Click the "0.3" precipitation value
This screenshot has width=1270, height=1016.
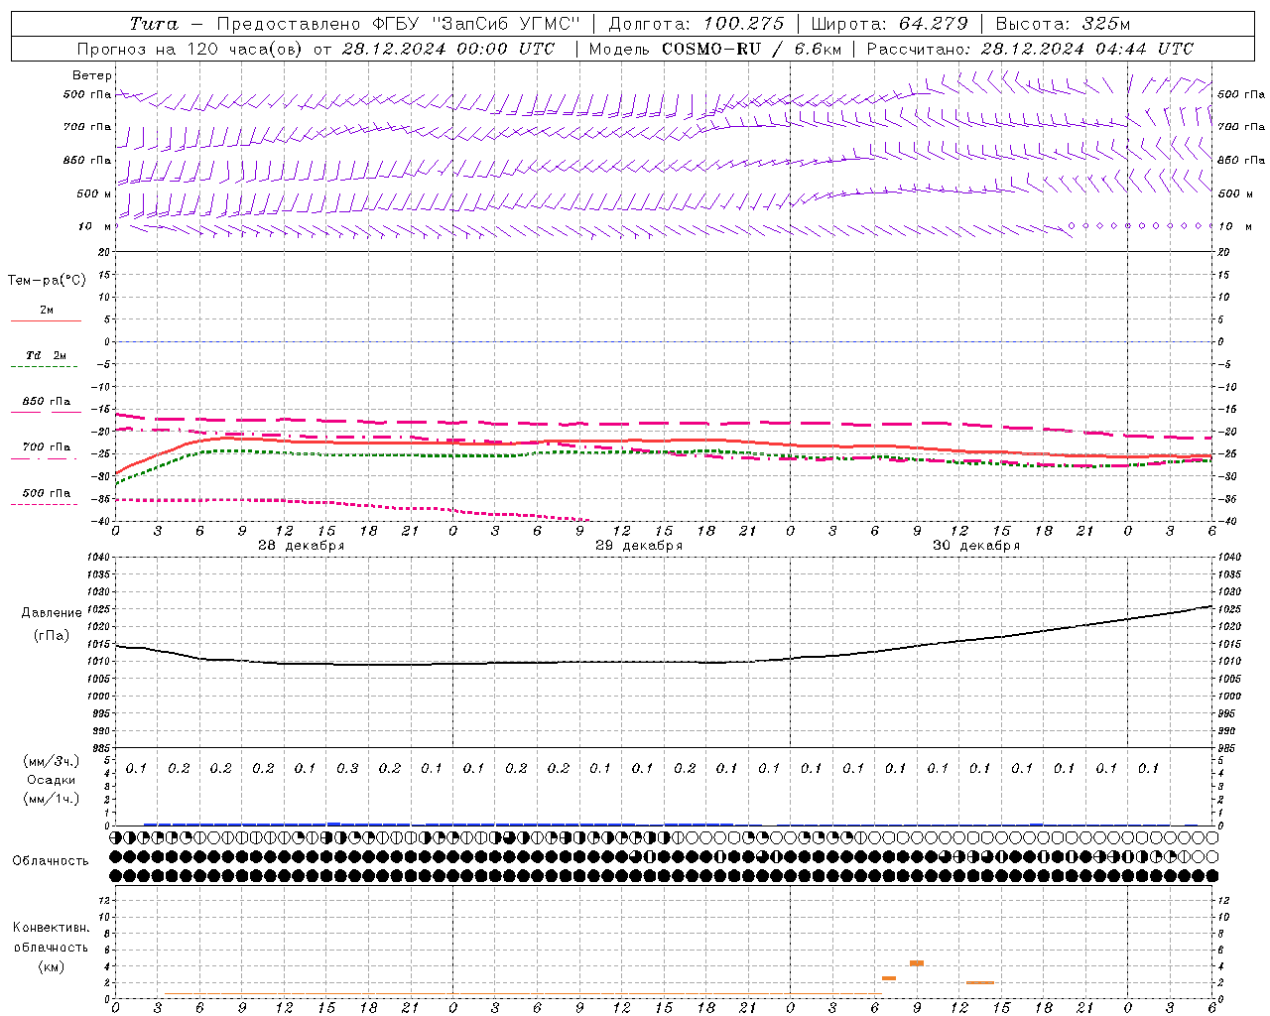coord(347,768)
